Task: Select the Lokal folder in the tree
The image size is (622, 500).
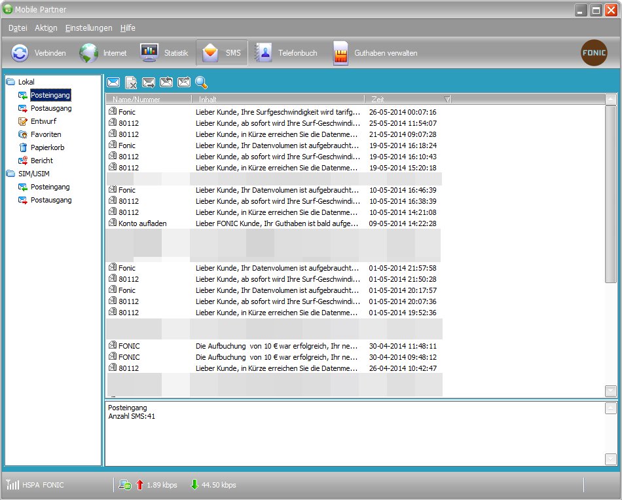Action: pyautogui.click(x=26, y=82)
